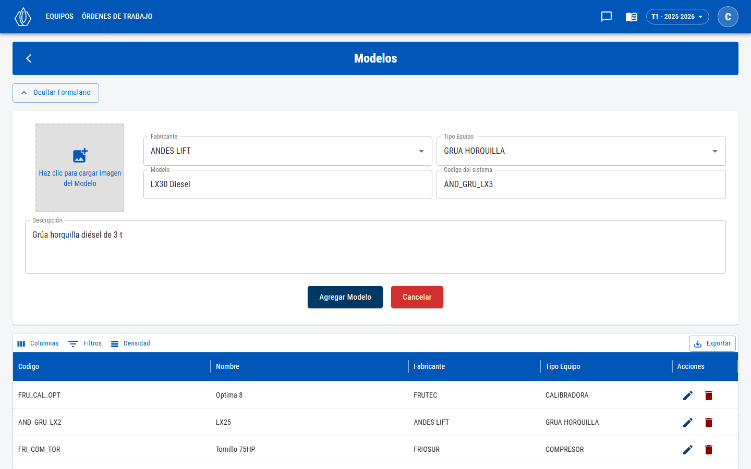Screen dimensions: 751x469
Task: Edit the FRU_CAL_OPT row
Action: (688, 396)
